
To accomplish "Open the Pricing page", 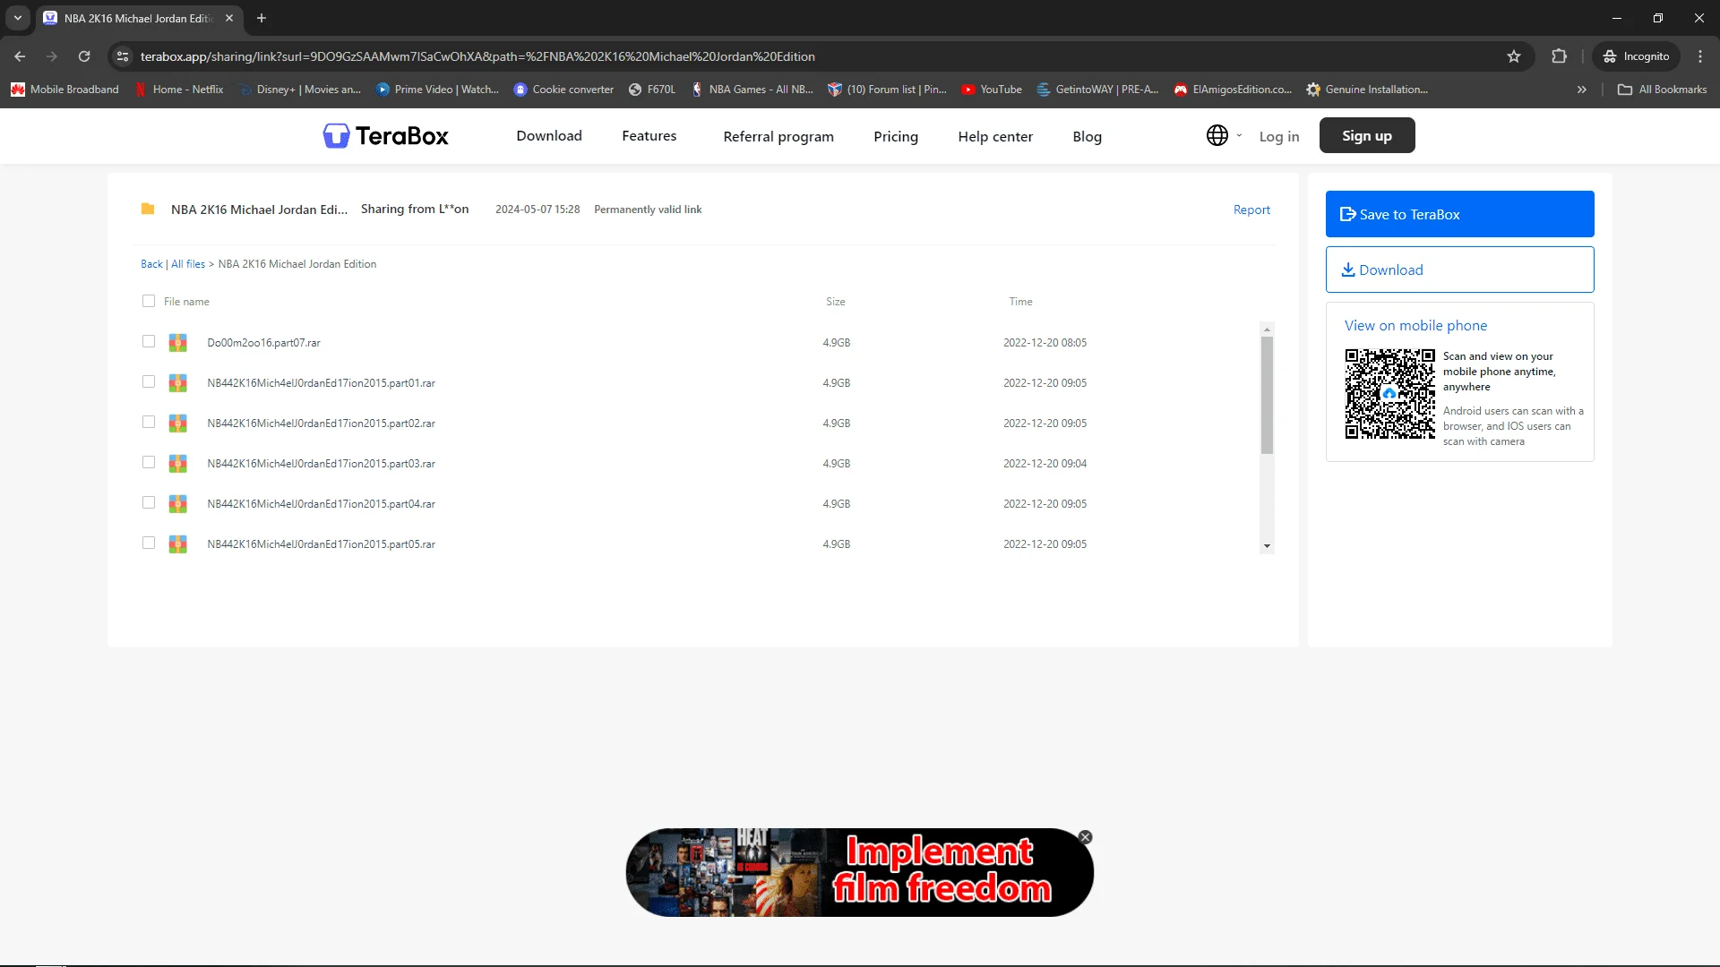I will 896,136.
